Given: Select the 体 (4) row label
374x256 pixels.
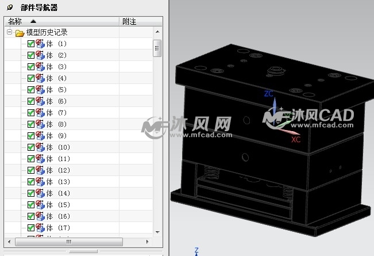Looking at the screenshot, I should tap(56, 78).
